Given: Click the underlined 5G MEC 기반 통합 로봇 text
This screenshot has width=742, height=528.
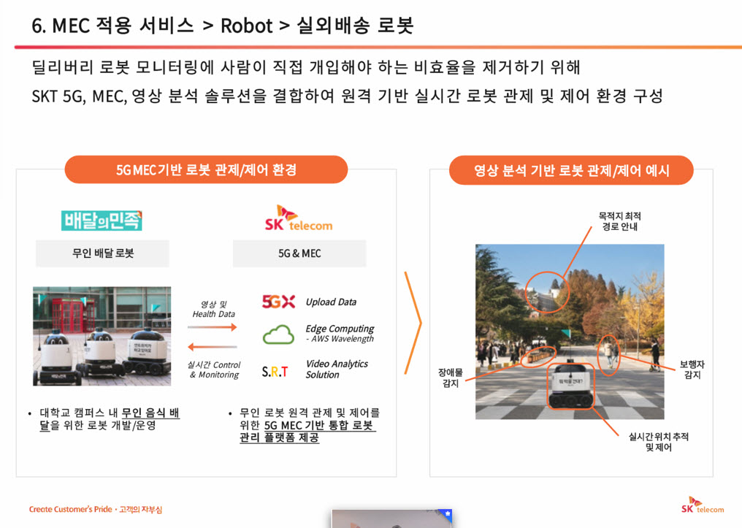Looking at the screenshot, I should tap(319, 425).
